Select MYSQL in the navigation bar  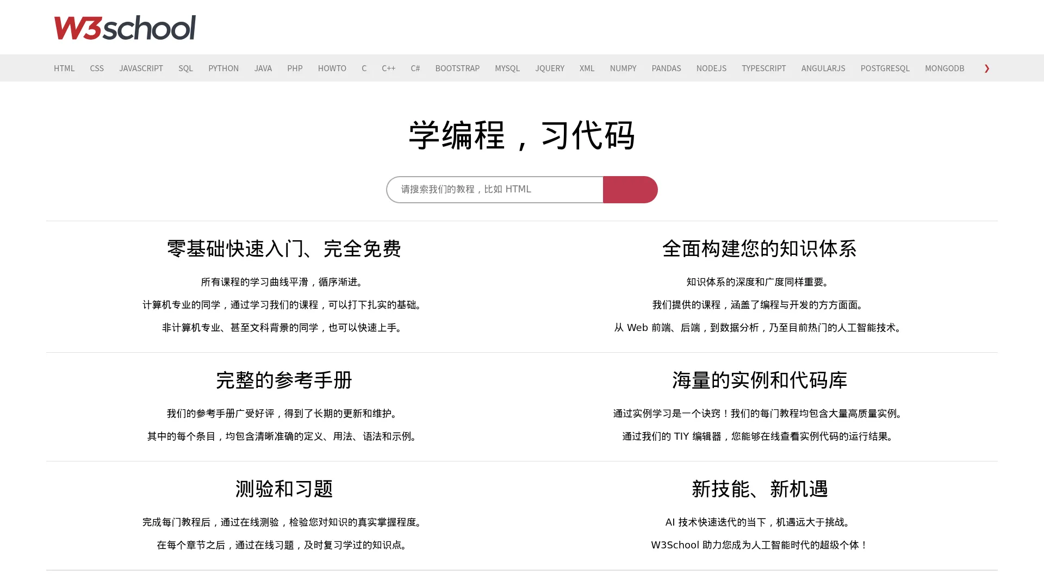[x=507, y=68]
